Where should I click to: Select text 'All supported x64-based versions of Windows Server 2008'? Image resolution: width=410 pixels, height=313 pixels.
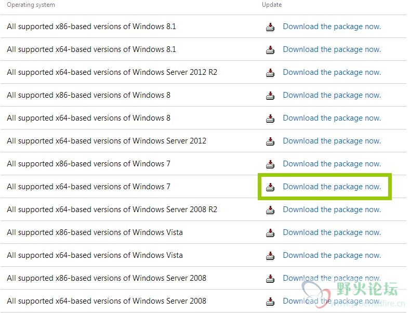(x=107, y=301)
